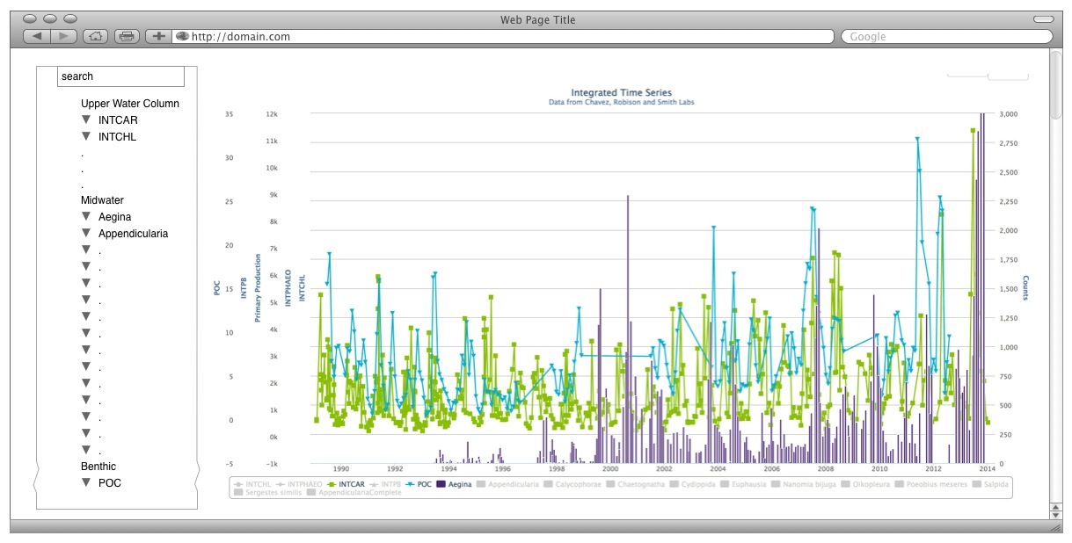The image size is (1072, 543).
Task: Click the sidebar search input field
Action: [121, 76]
